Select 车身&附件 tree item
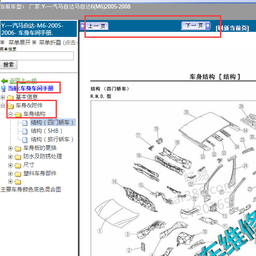The width and height of the screenshot is (256, 256). tap(29, 105)
